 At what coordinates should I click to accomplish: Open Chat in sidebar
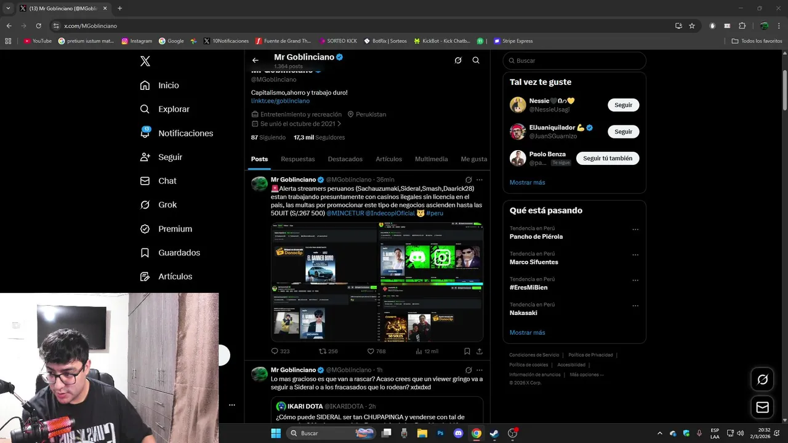158,181
